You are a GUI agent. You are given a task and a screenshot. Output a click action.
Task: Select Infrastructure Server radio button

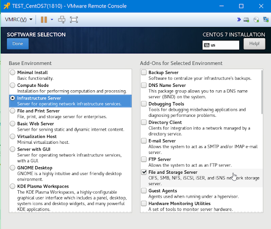(12, 98)
